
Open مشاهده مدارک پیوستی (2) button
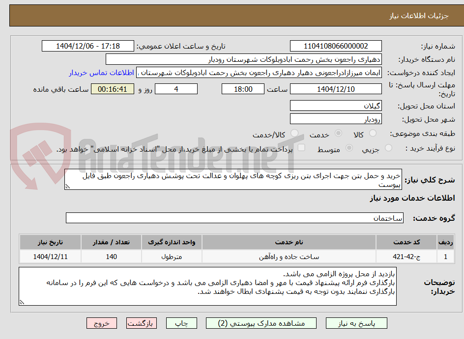[x=261, y=323]
